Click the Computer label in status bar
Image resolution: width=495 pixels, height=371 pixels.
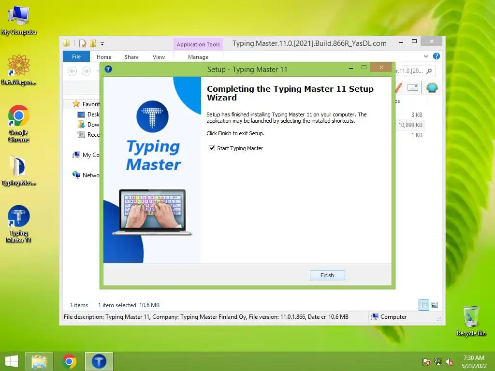(393, 317)
